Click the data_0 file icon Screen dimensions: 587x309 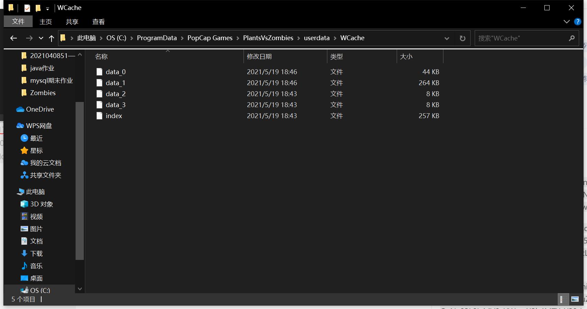99,72
